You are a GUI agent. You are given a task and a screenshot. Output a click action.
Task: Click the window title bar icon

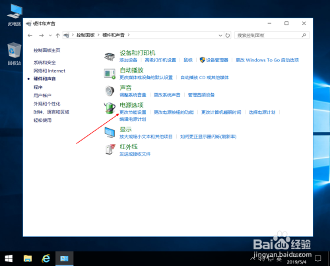tap(28, 24)
